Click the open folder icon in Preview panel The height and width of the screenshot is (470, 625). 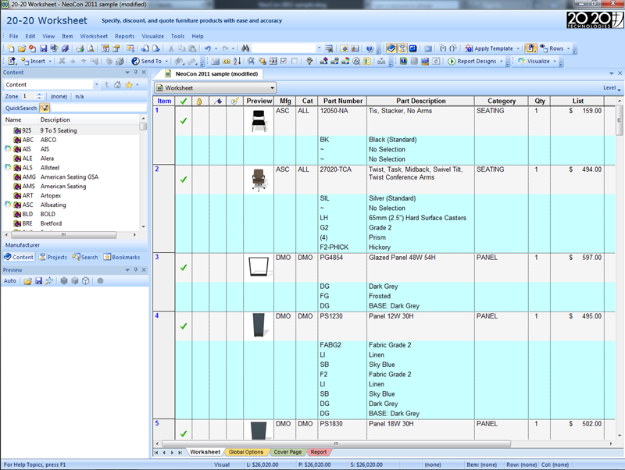pyautogui.click(x=27, y=281)
